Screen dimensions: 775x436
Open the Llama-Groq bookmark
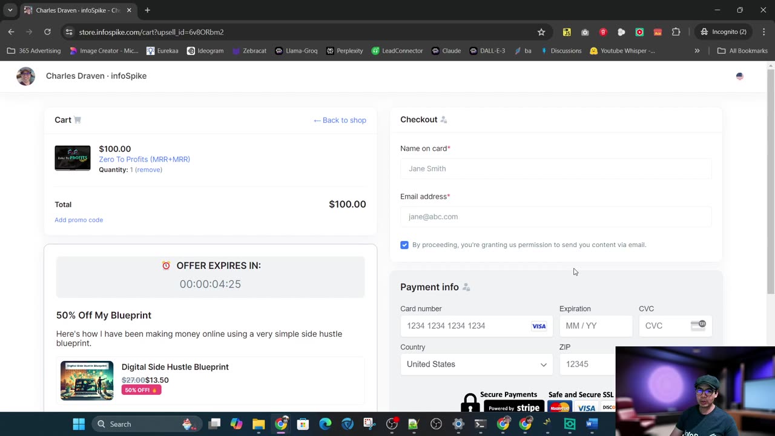tap(296, 51)
